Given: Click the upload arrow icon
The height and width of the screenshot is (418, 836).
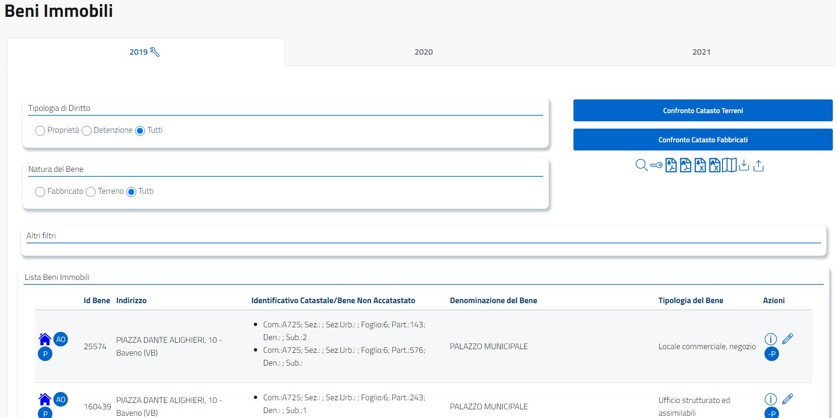Looking at the screenshot, I should click(759, 165).
